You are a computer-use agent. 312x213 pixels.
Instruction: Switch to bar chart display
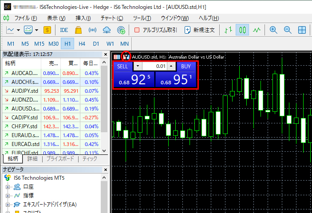pyautogui.click(x=228, y=30)
